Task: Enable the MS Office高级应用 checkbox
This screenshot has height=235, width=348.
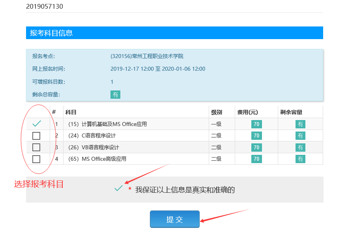Action: [x=36, y=159]
